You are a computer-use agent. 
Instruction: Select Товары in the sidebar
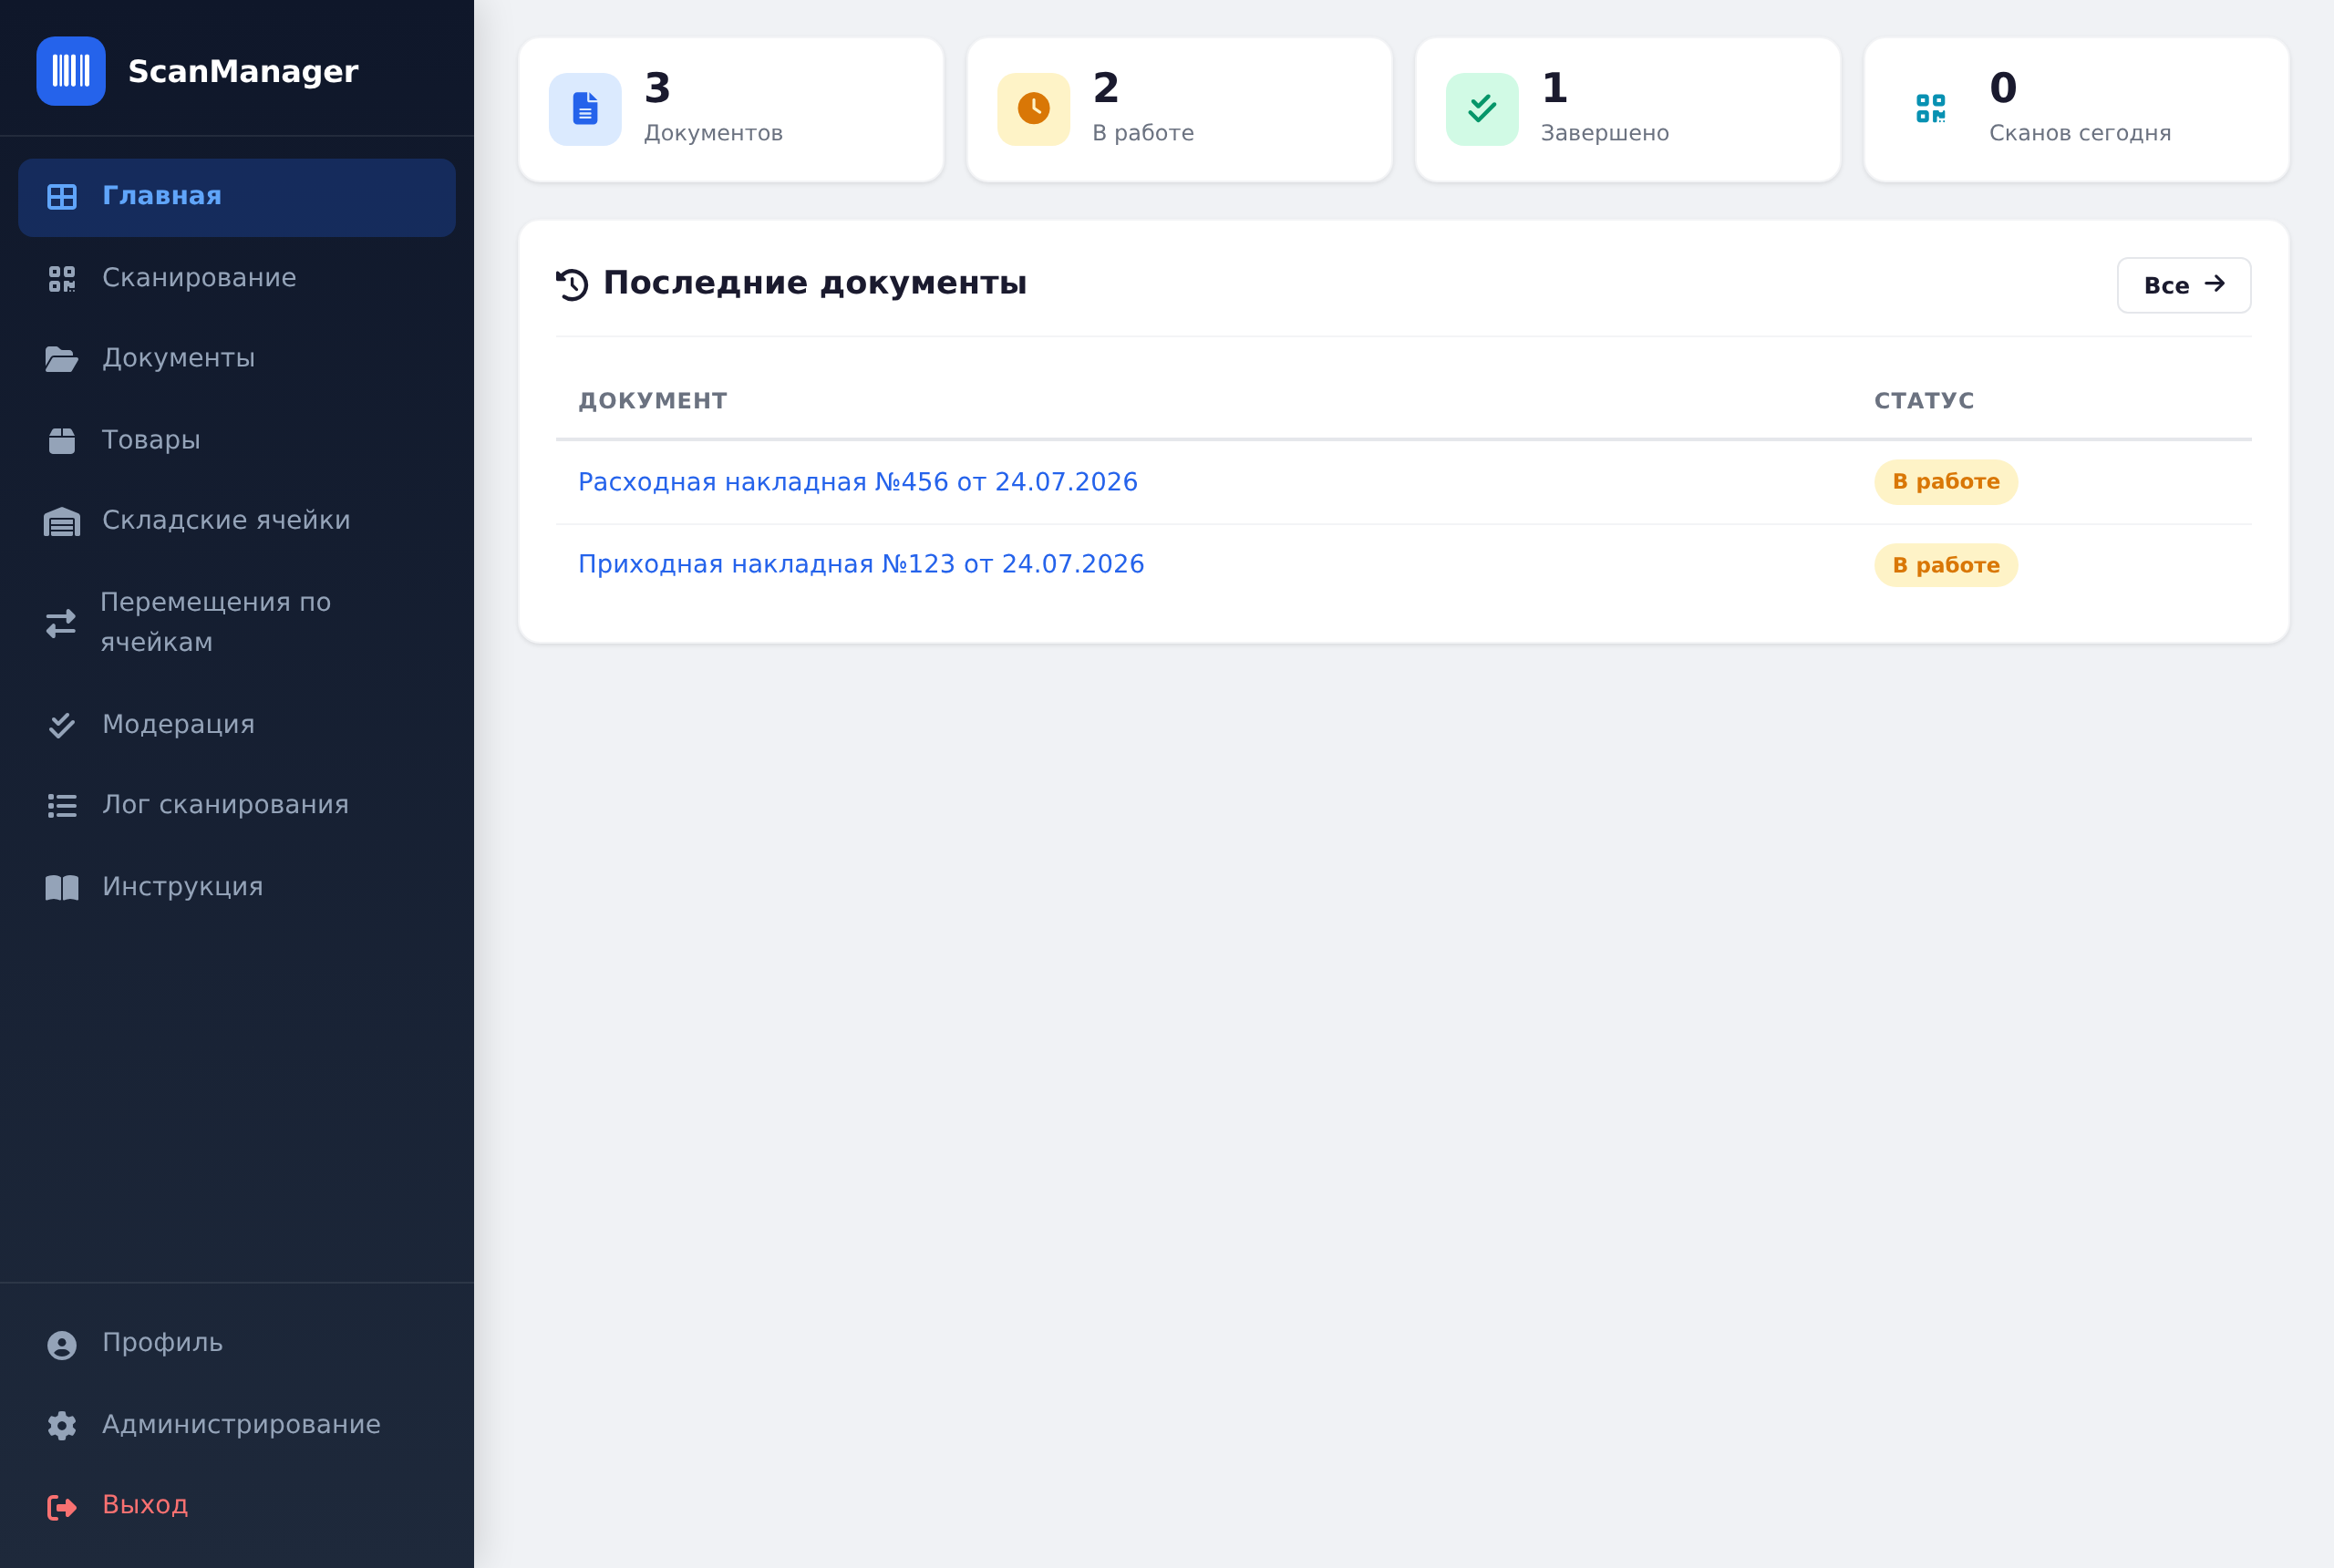[237, 441]
